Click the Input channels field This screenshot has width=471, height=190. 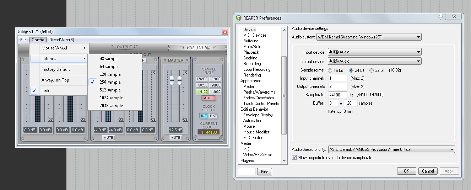tap(337, 78)
